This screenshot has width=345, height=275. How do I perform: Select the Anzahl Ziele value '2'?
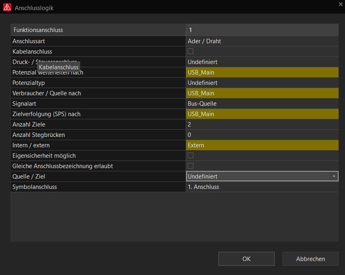coord(262,124)
